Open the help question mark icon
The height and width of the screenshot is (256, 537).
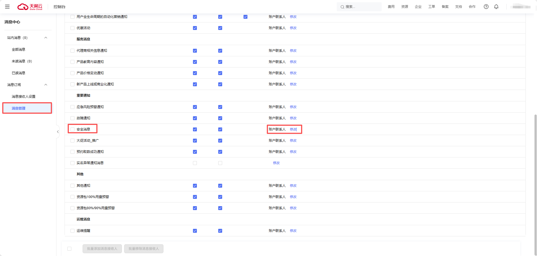(486, 7)
